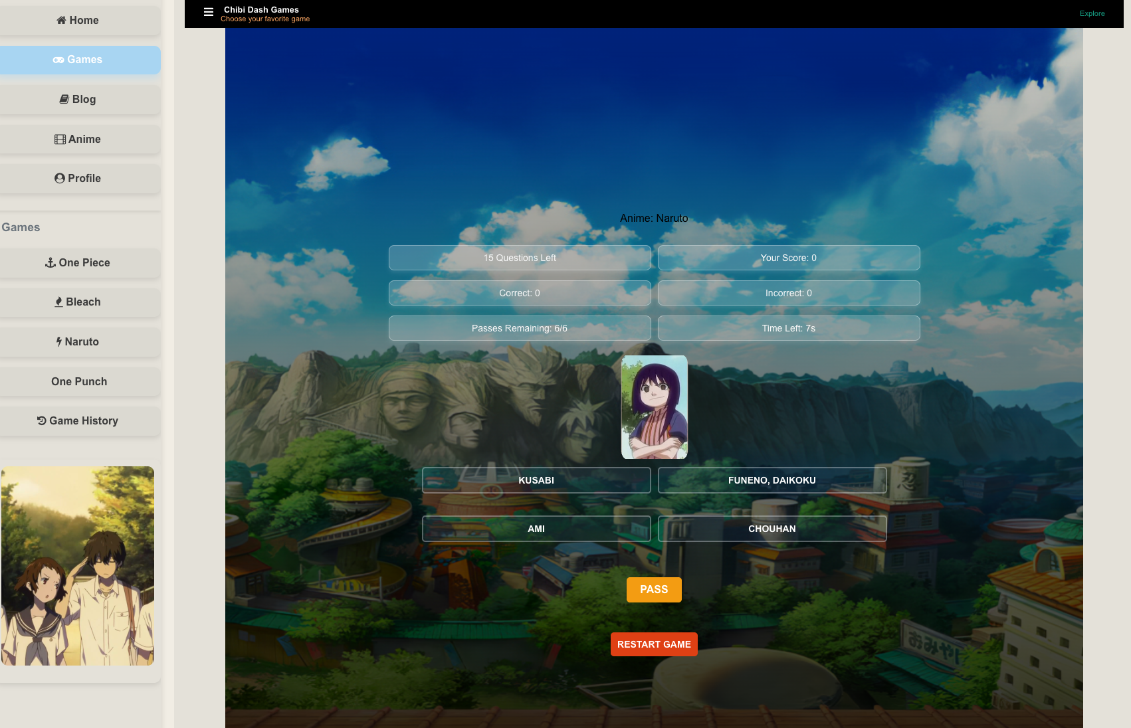Click the character portrait image
The width and height of the screenshot is (1131, 728).
(654, 407)
